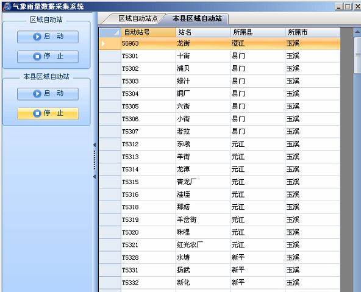Click the 站名 column header

[203, 32]
